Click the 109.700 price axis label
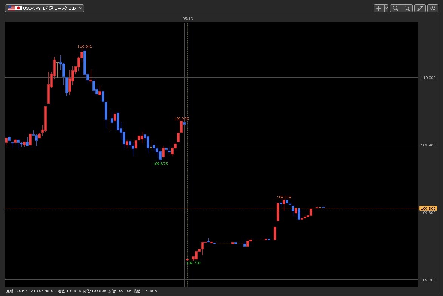 pyautogui.click(x=428, y=280)
